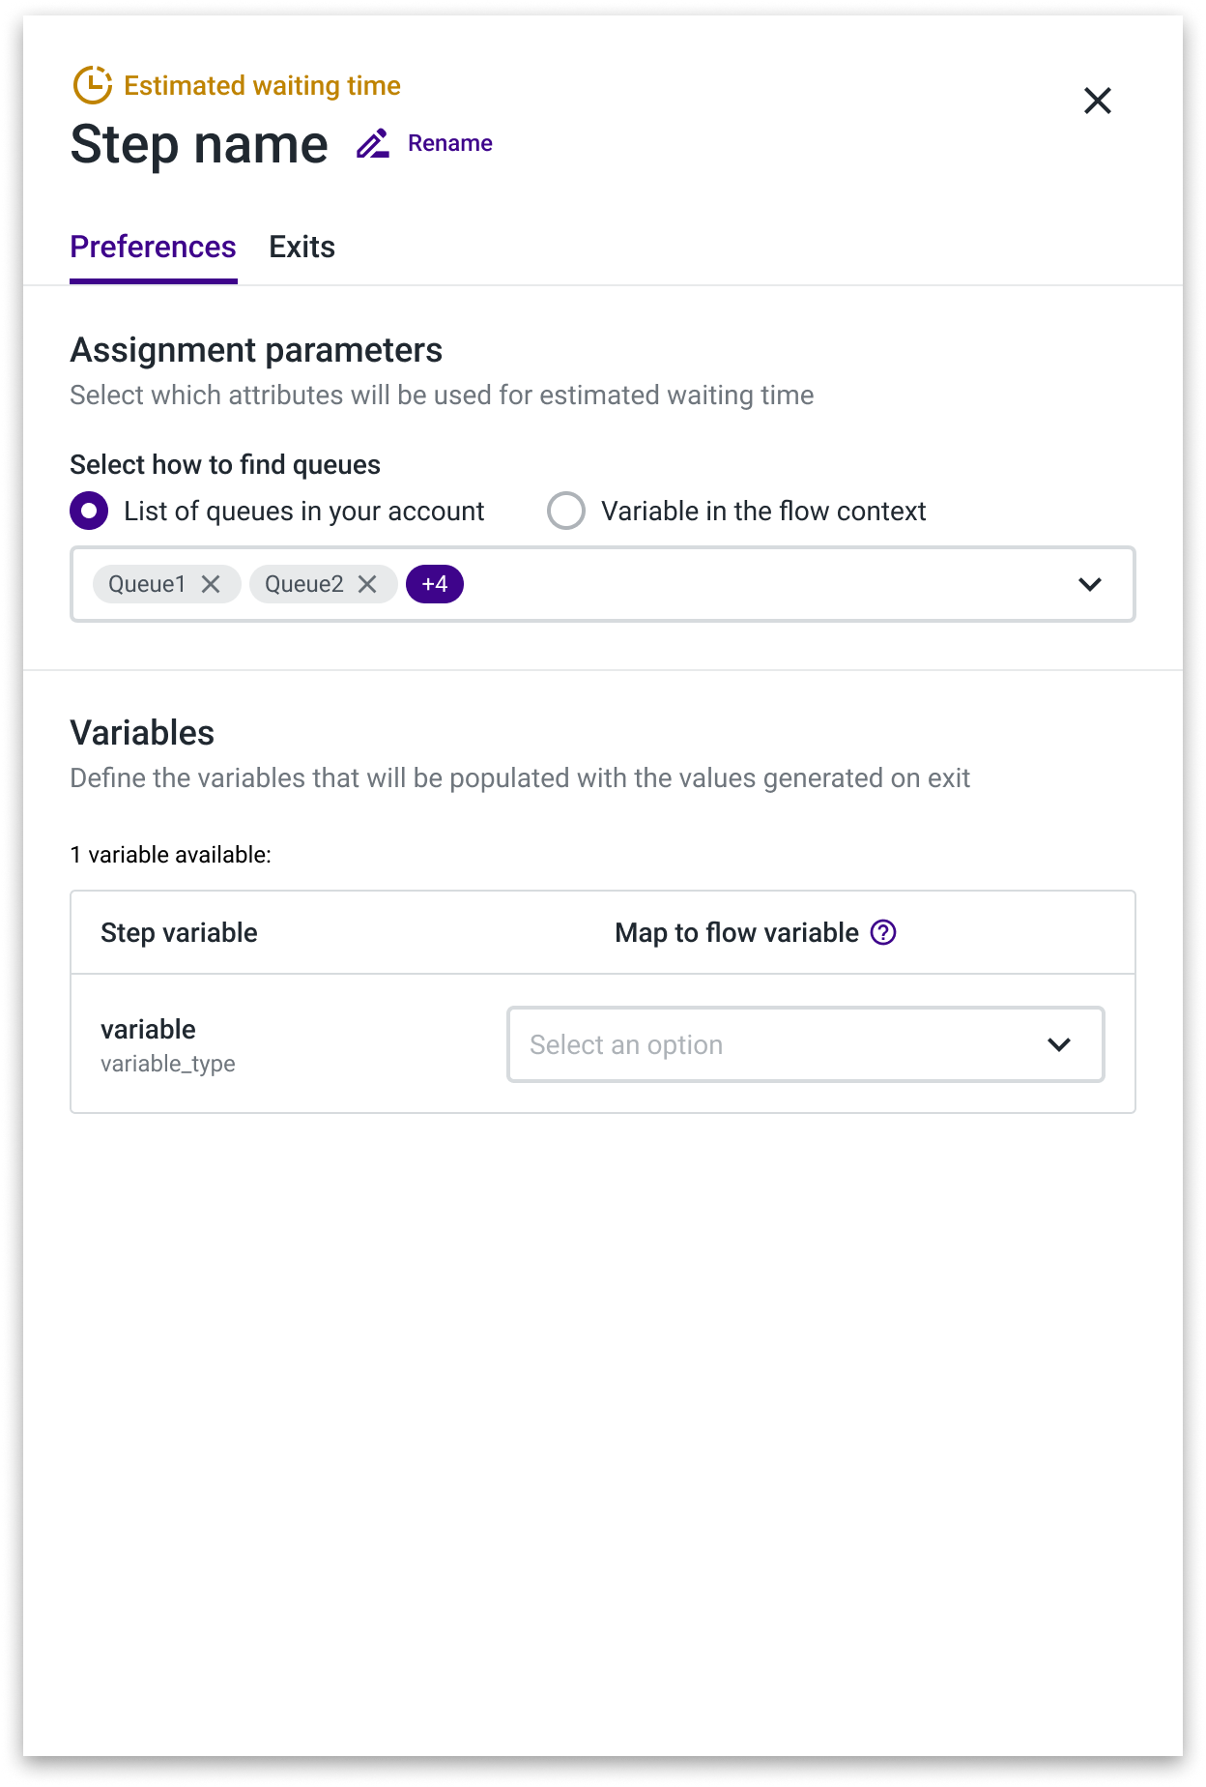Click the flow variable dropdown chevron arrow
The width and height of the screenshot is (1206, 1787).
(x=1059, y=1044)
